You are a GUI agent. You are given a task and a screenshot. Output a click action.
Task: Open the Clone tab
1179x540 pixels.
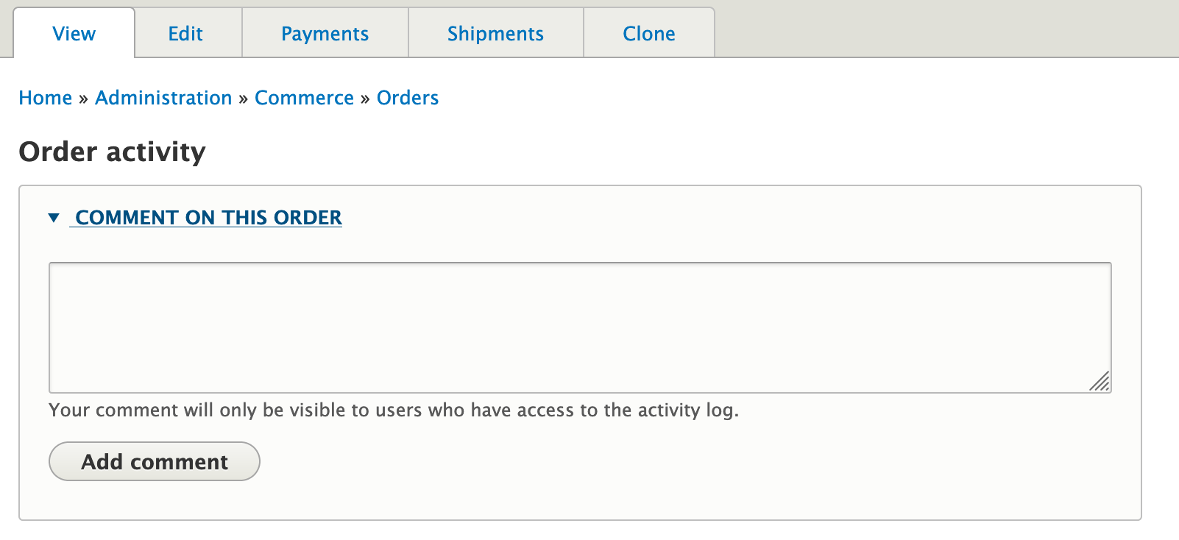pos(648,33)
